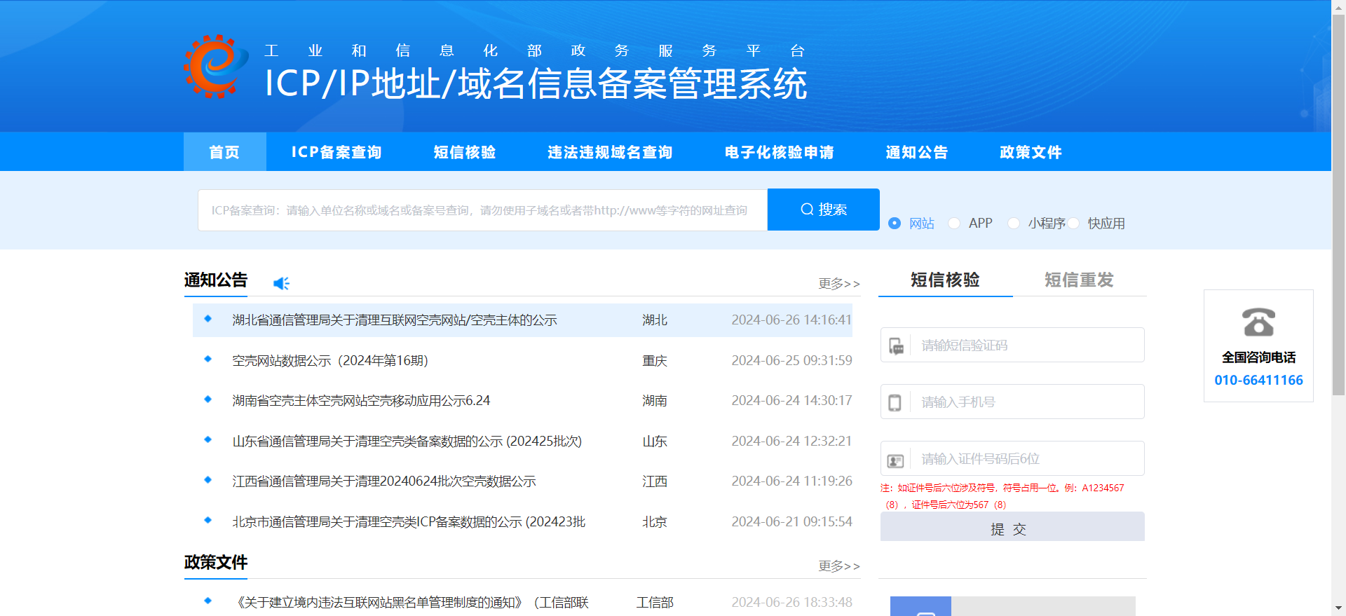This screenshot has height=616, width=1346.
Task: Open the 湖南省空壳主体 notice 6.24
Action: (361, 401)
